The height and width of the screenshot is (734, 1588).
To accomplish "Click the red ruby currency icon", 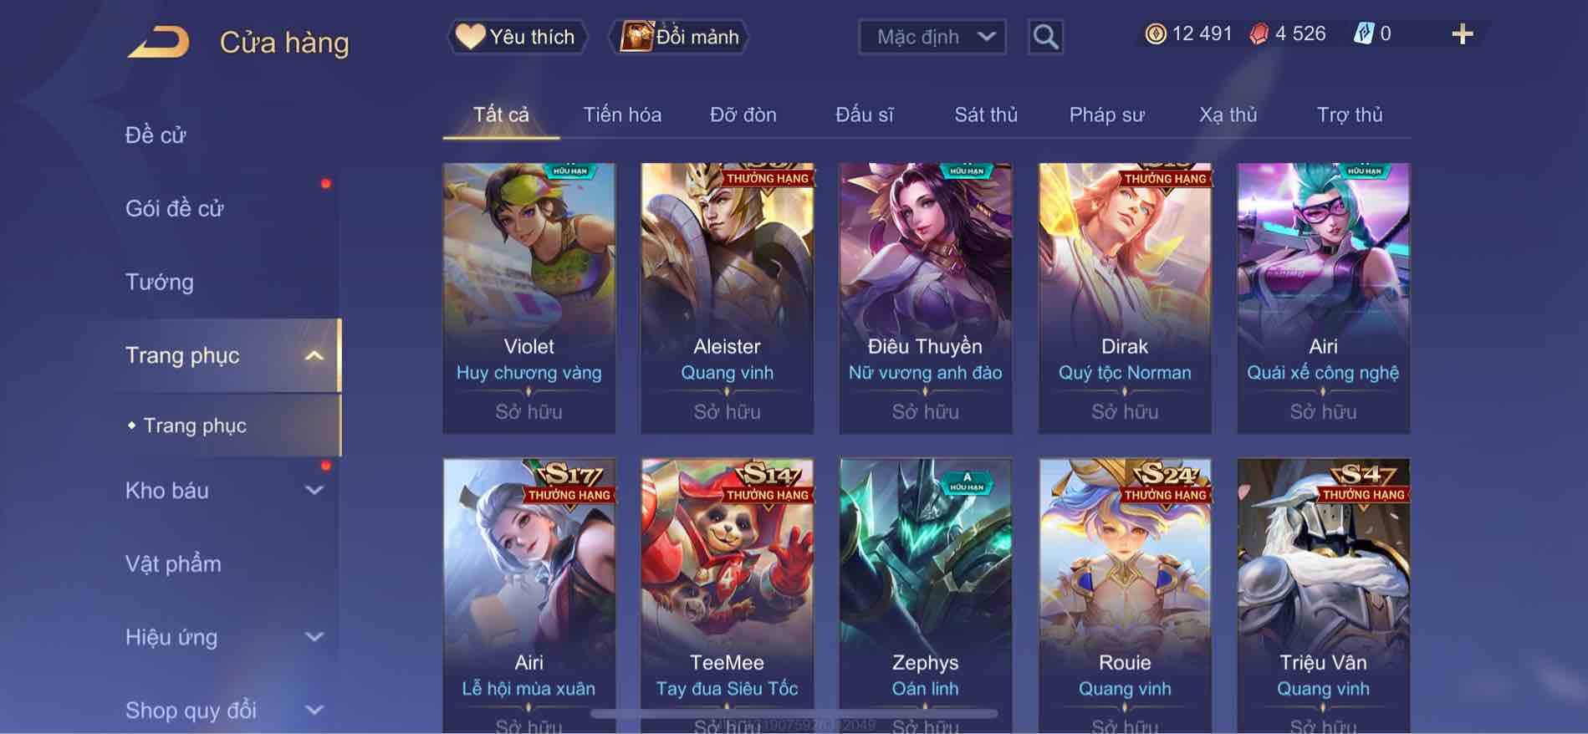I will tap(1259, 34).
